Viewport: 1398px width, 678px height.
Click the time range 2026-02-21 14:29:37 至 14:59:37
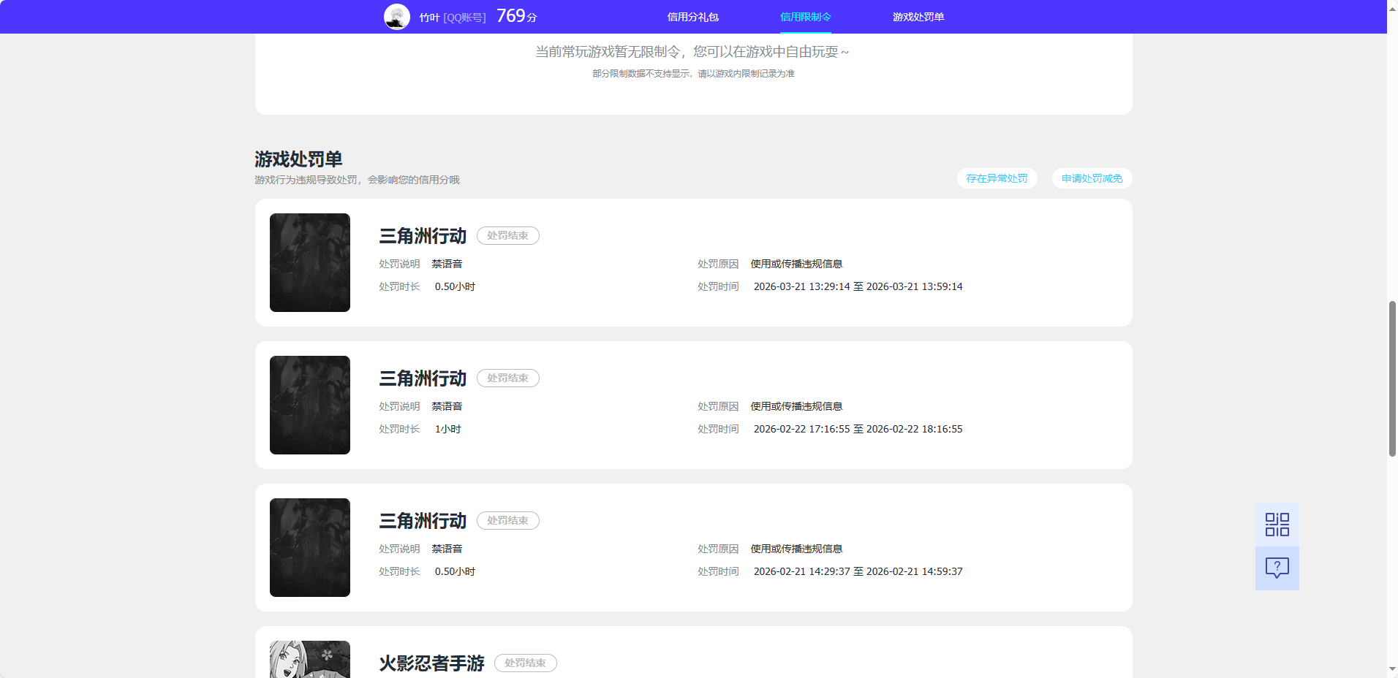[858, 571]
